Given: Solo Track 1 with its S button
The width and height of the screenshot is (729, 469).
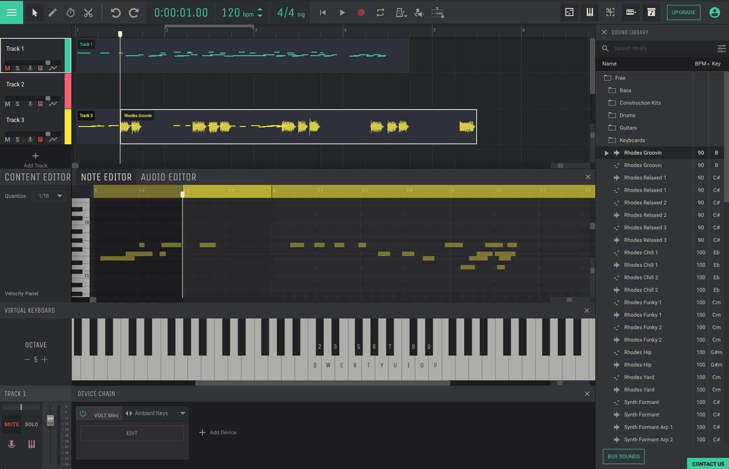Looking at the screenshot, I should (17, 68).
